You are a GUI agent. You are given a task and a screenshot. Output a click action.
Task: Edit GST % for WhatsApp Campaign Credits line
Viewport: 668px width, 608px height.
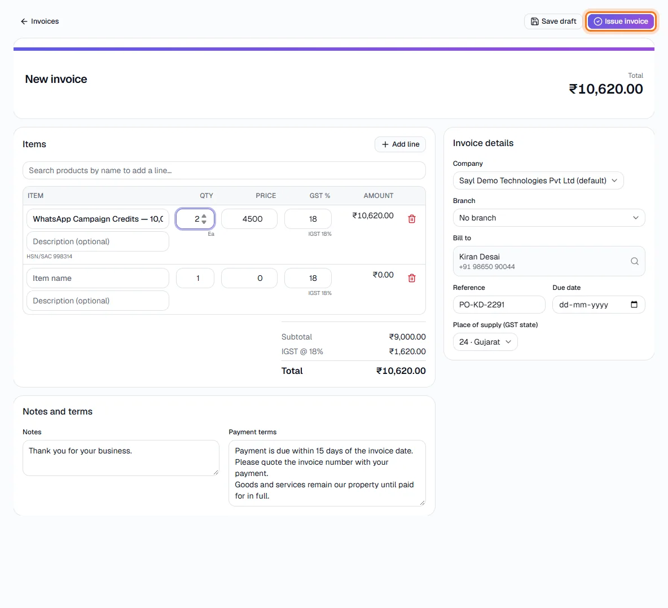(308, 219)
